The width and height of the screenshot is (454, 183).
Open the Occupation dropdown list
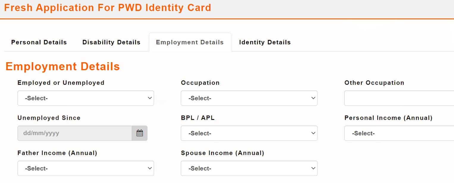pyautogui.click(x=249, y=98)
